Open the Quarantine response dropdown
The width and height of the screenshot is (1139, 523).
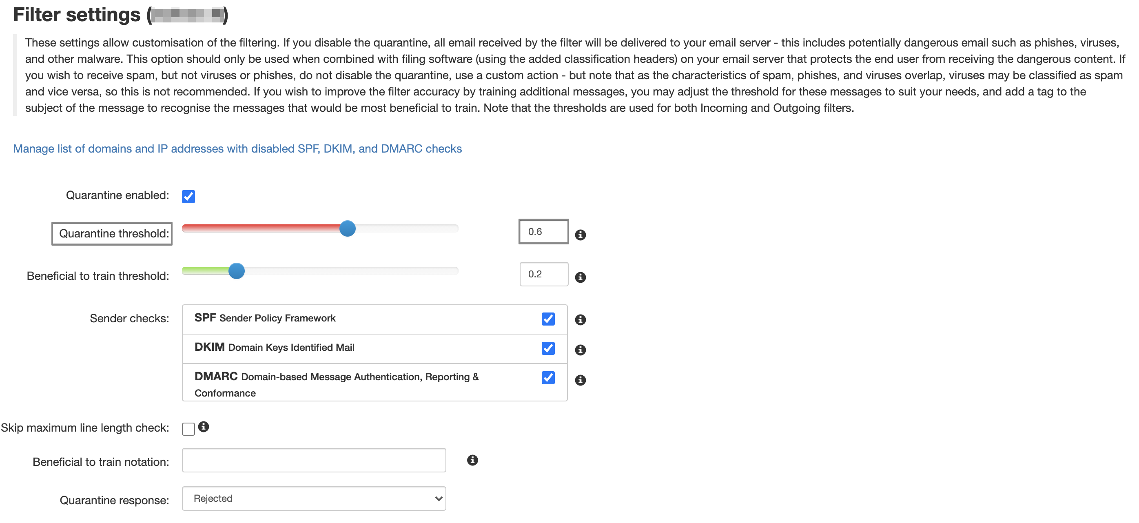click(314, 498)
